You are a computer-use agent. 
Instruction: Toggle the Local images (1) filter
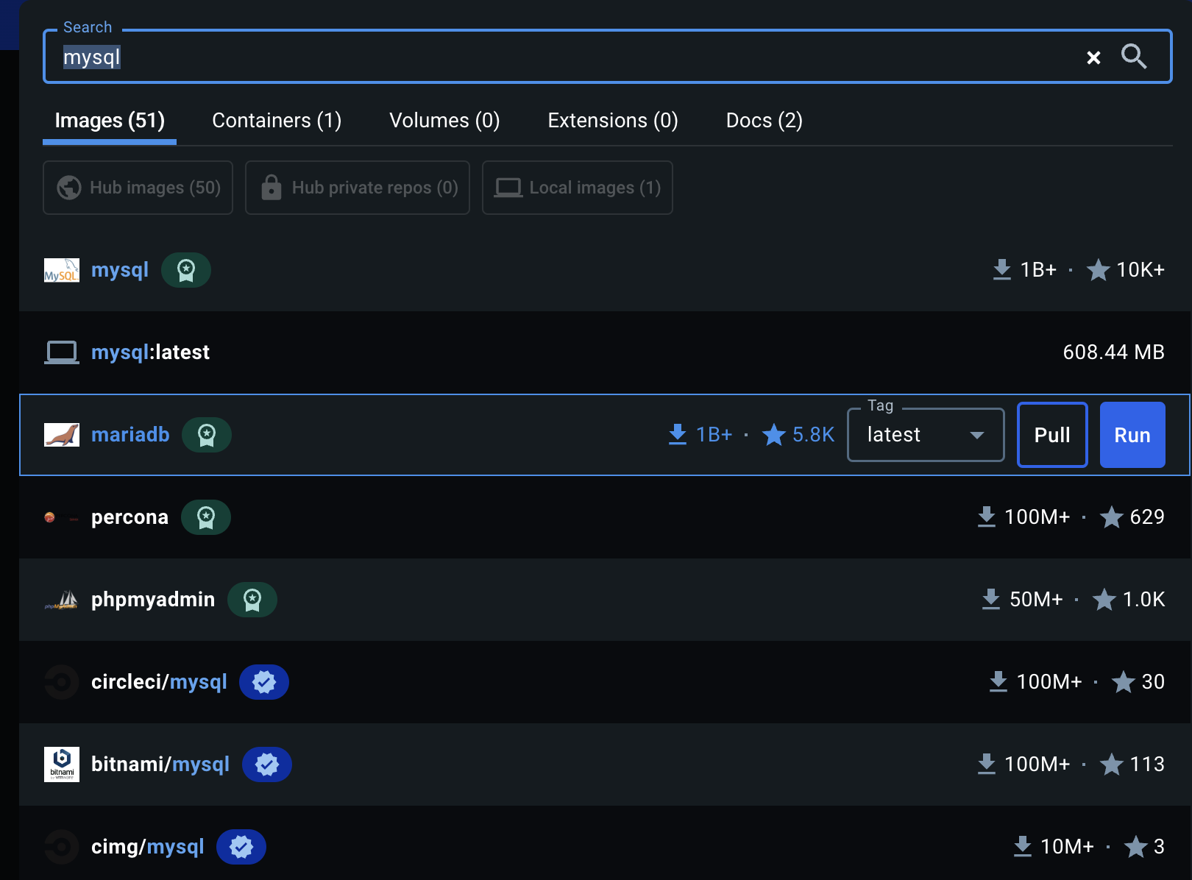coord(578,188)
